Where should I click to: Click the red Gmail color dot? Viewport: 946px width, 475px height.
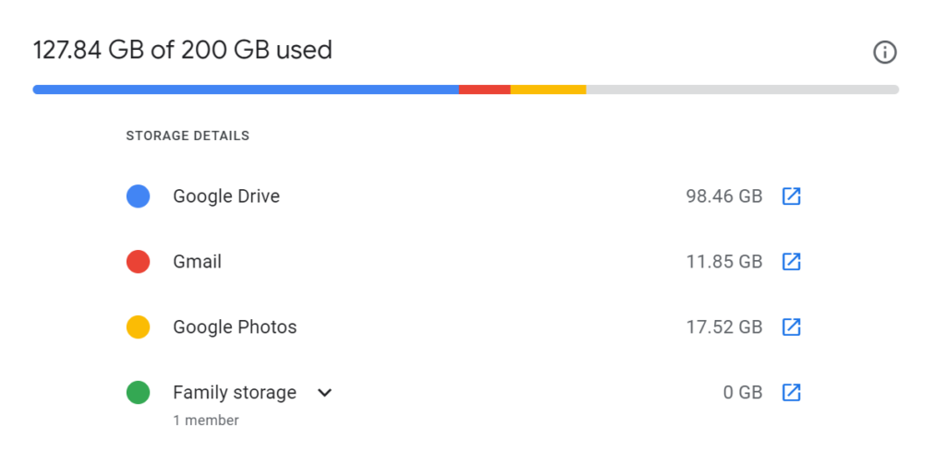[x=139, y=262]
